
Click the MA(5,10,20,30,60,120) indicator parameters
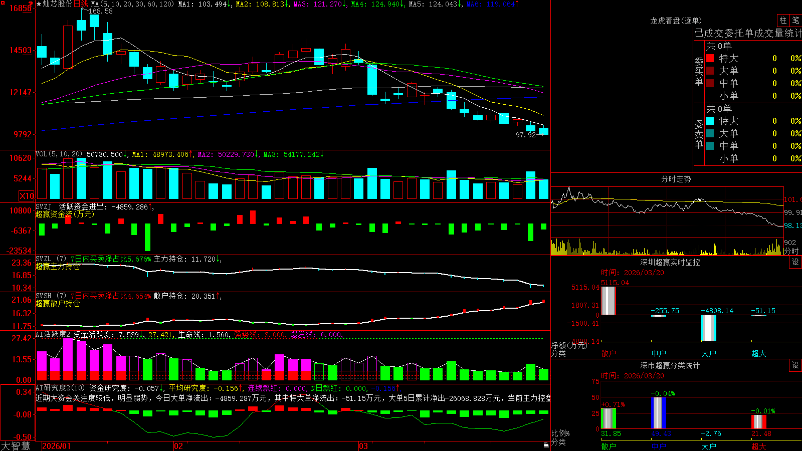tap(132, 4)
